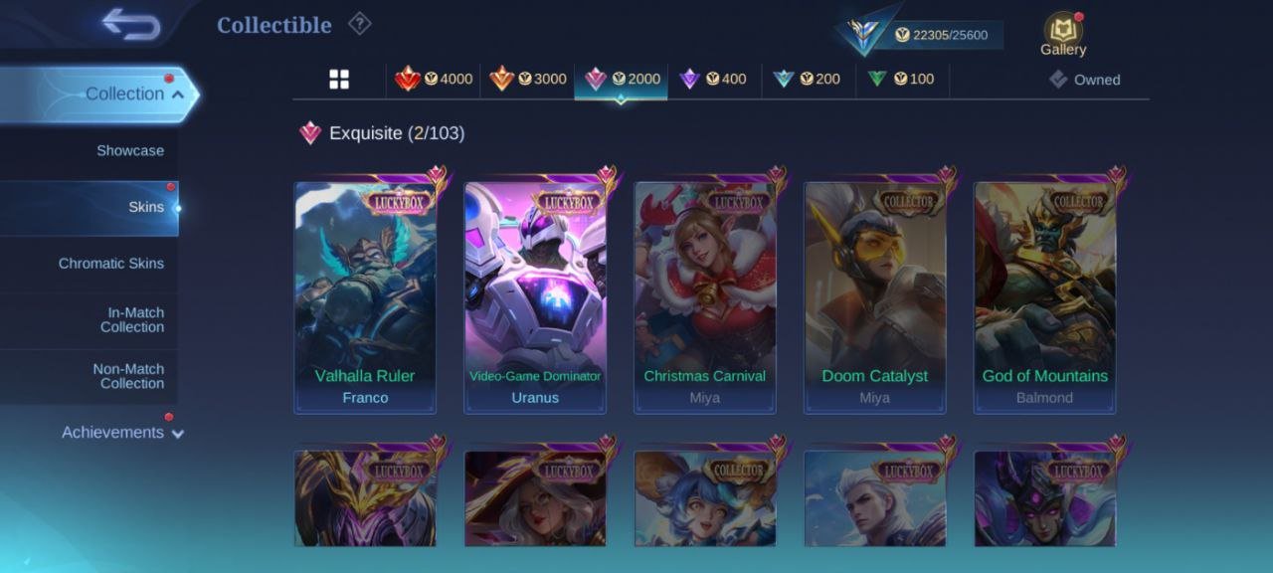1273x573 pixels.
Task: Open Chromatic Skins section
Action: click(111, 264)
